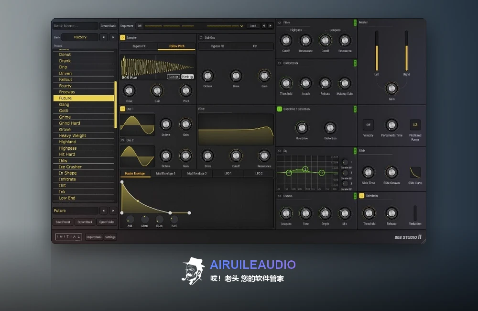Click the Sub-Osc Octave knob
This screenshot has height=311, width=478.
207,76
